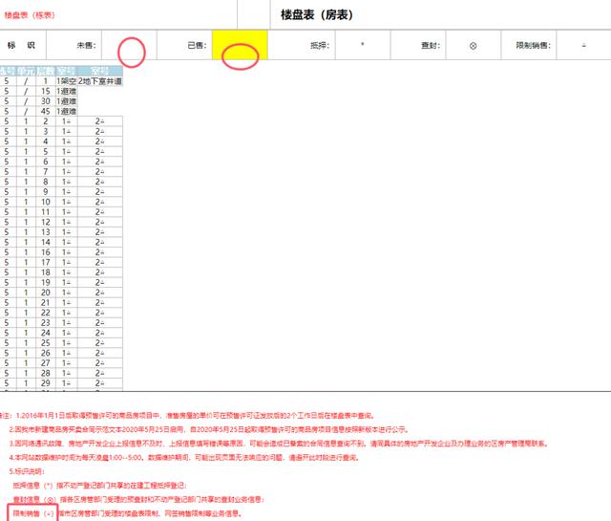The image size is (611, 521).
Task: Click the 限制销售 legend icon in top row
Action: 583,45
